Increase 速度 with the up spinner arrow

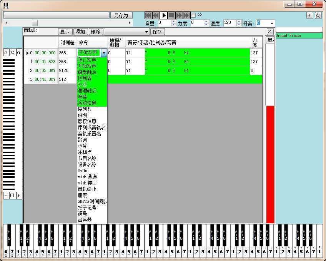(239, 22)
